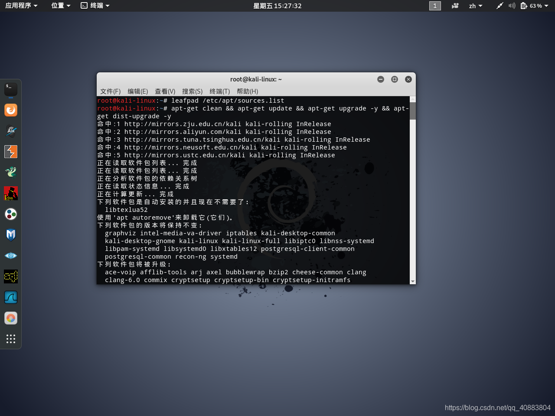This screenshot has height=416, width=555.
Task: Launch Firefox from the dock
Action: click(x=11, y=110)
